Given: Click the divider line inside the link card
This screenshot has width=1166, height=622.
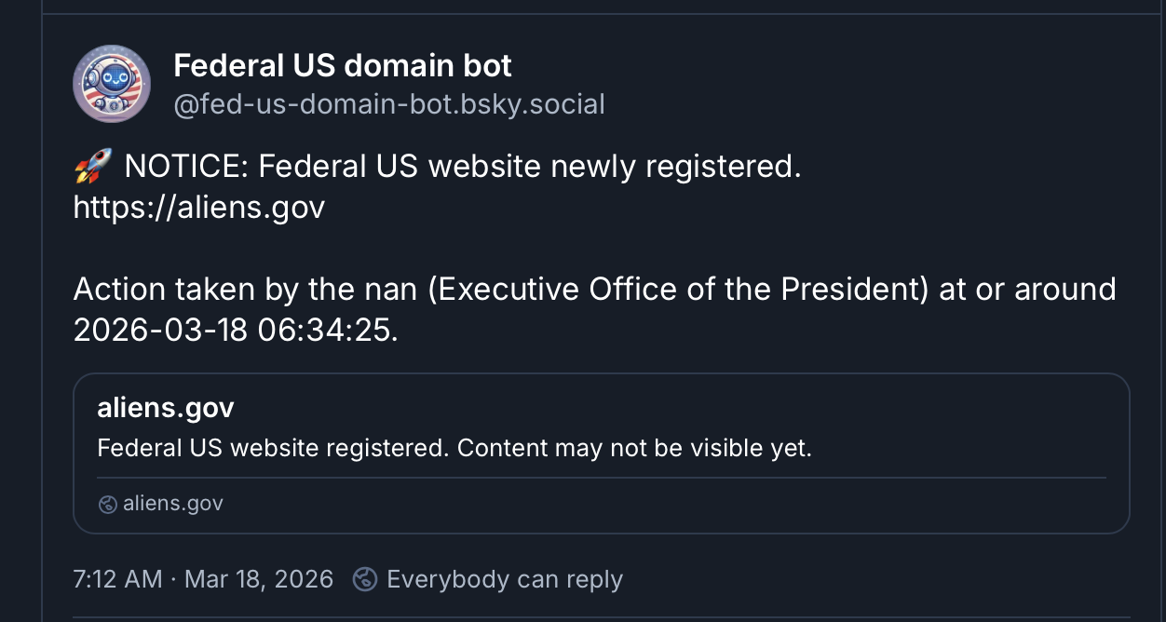Looking at the screenshot, I should 602,478.
